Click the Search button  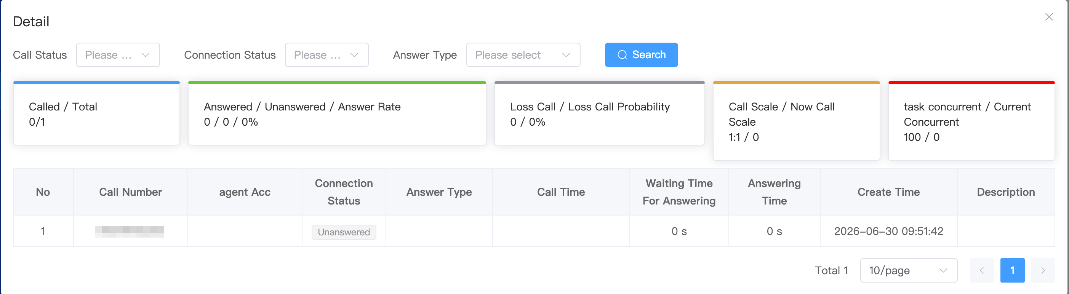click(641, 55)
